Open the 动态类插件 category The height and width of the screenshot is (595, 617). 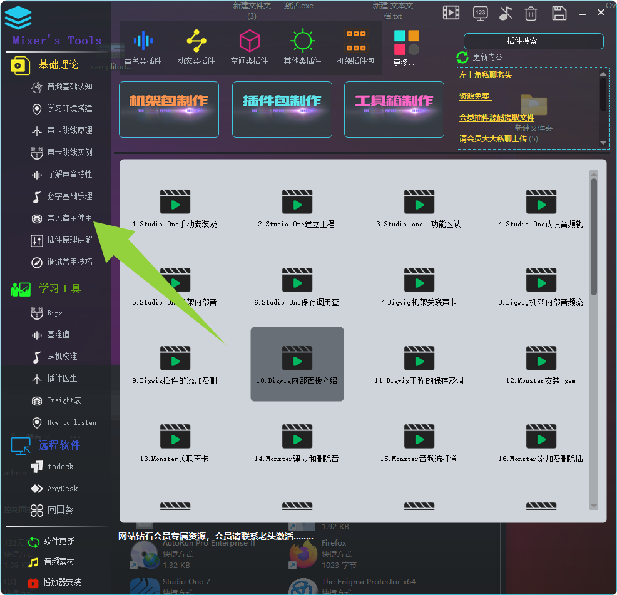pyautogui.click(x=196, y=47)
